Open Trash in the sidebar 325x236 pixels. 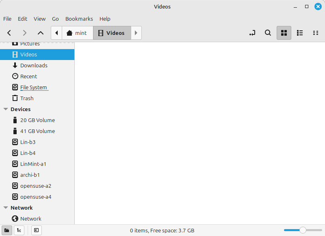click(x=37, y=99)
